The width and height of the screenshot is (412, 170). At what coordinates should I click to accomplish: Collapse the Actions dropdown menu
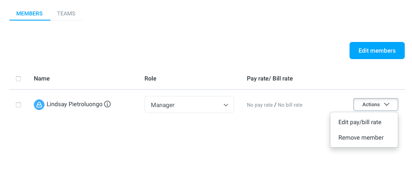click(376, 104)
